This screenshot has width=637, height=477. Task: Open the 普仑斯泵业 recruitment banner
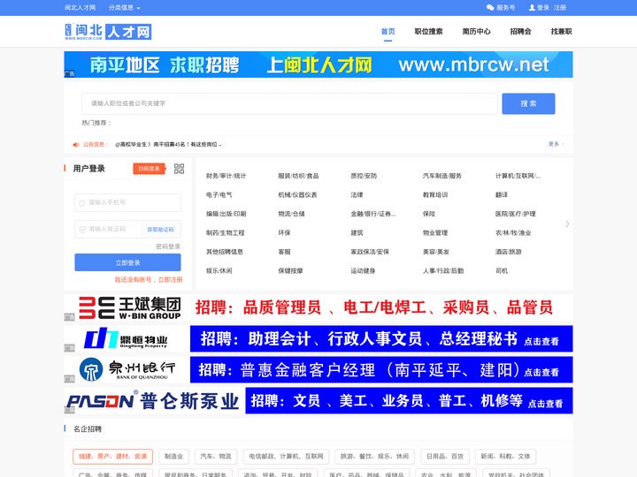click(318, 401)
